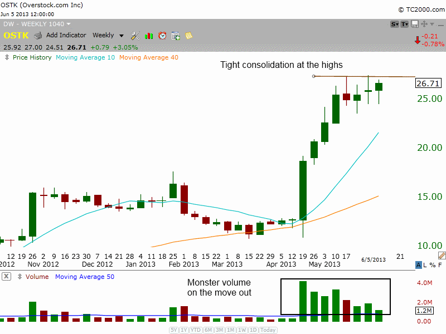Click the red -0.78% change value
The width and height of the screenshot is (446, 334).
point(433,44)
